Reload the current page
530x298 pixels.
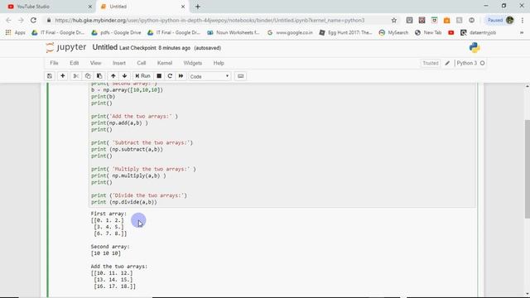33,20
